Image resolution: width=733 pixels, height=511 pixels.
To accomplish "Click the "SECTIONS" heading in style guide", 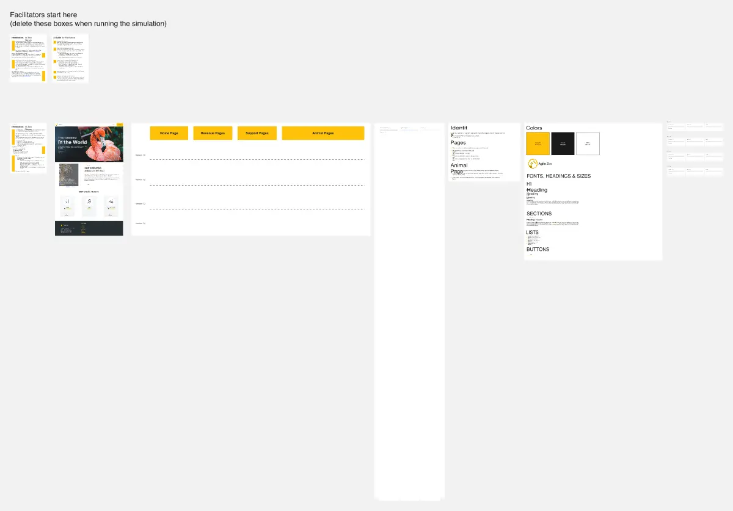I will [x=539, y=214].
